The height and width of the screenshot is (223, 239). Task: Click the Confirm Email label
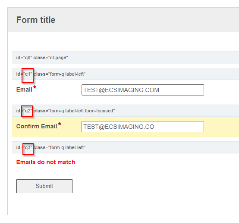[37, 126]
